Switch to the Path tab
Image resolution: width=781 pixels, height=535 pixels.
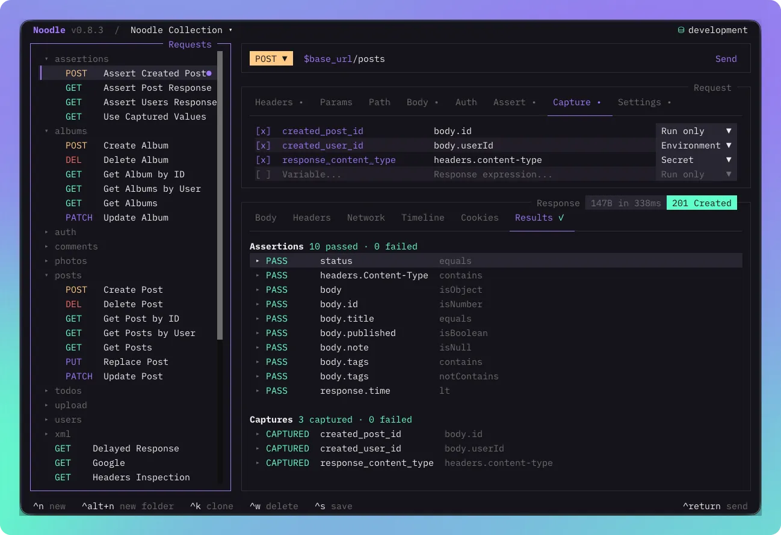click(379, 102)
